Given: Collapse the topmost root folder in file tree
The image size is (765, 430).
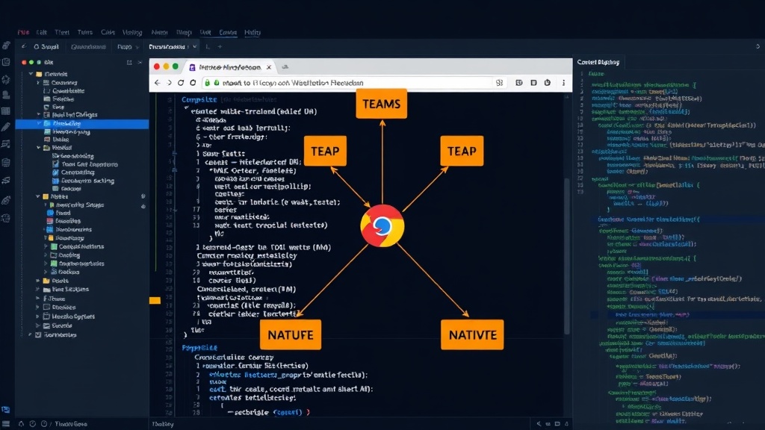Looking at the screenshot, I should [31, 74].
